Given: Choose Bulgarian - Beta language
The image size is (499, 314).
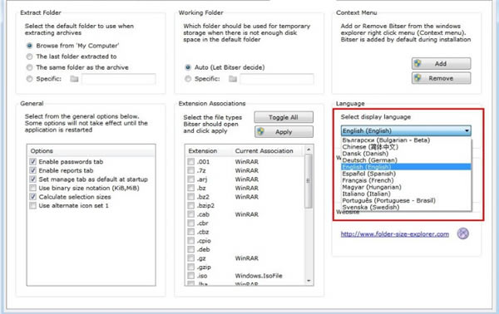Looking at the screenshot, I should 406,140.
